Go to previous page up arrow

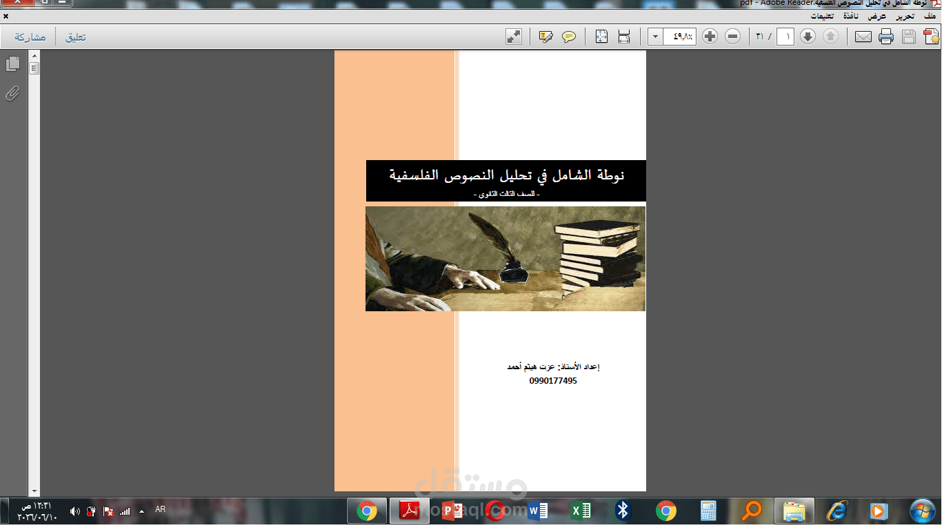[x=830, y=37]
